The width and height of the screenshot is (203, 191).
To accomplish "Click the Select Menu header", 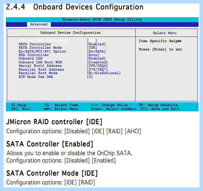I will (x=164, y=33).
